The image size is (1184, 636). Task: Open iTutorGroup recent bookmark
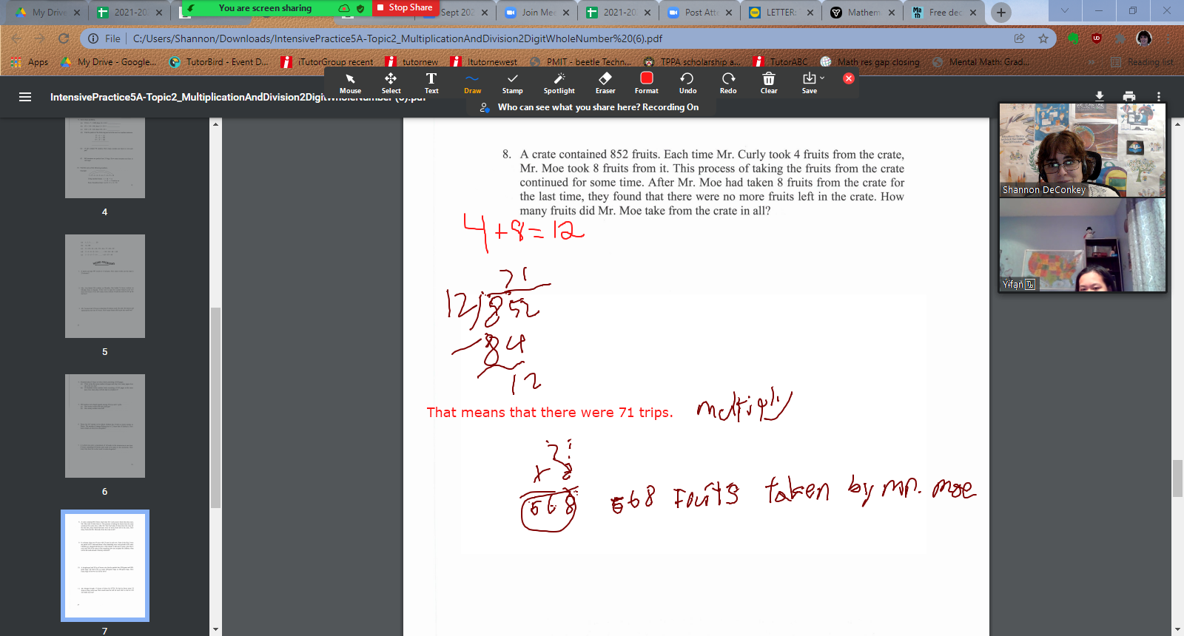(x=327, y=62)
